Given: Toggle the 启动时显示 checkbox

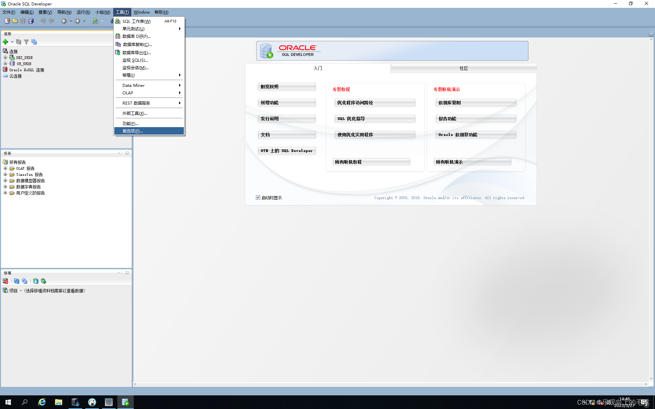Looking at the screenshot, I should (x=258, y=198).
